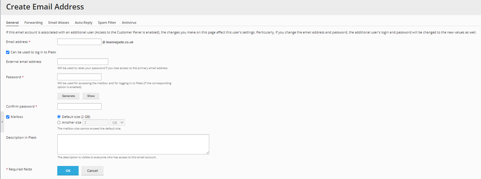Expand the collapsed sidebar arrow handle
Image resolution: width=481 pixels, height=179 pixels.
click(2, 122)
